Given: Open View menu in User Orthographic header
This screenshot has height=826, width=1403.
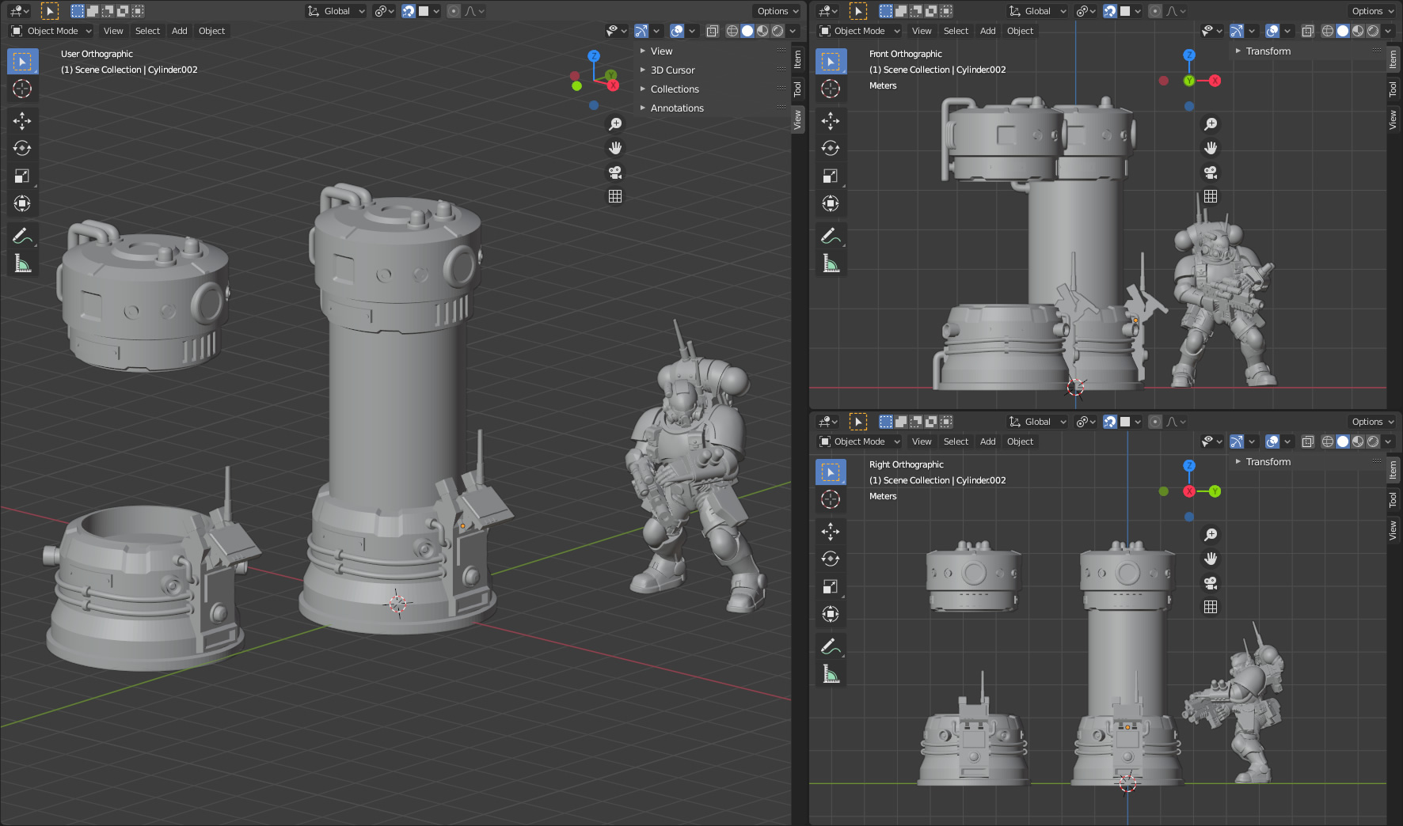Looking at the screenshot, I should pos(113,31).
